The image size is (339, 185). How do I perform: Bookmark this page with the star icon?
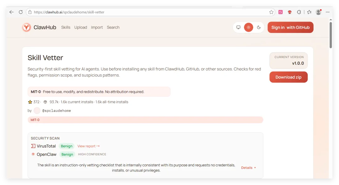pyautogui.click(x=271, y=12)
